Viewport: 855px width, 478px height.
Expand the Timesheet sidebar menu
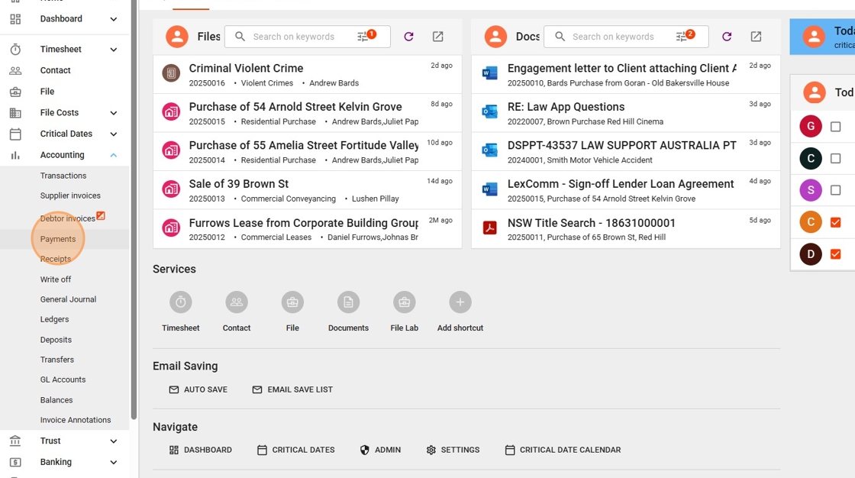click(114, 50)
